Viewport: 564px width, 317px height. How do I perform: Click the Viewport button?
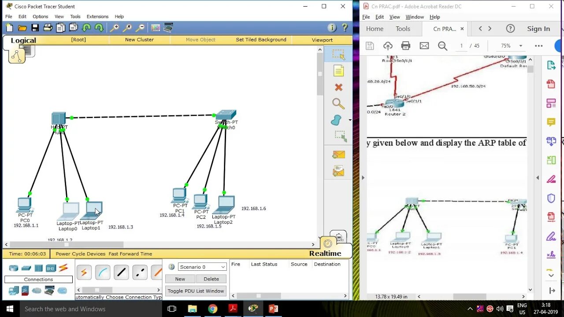[x=322, y=40]
